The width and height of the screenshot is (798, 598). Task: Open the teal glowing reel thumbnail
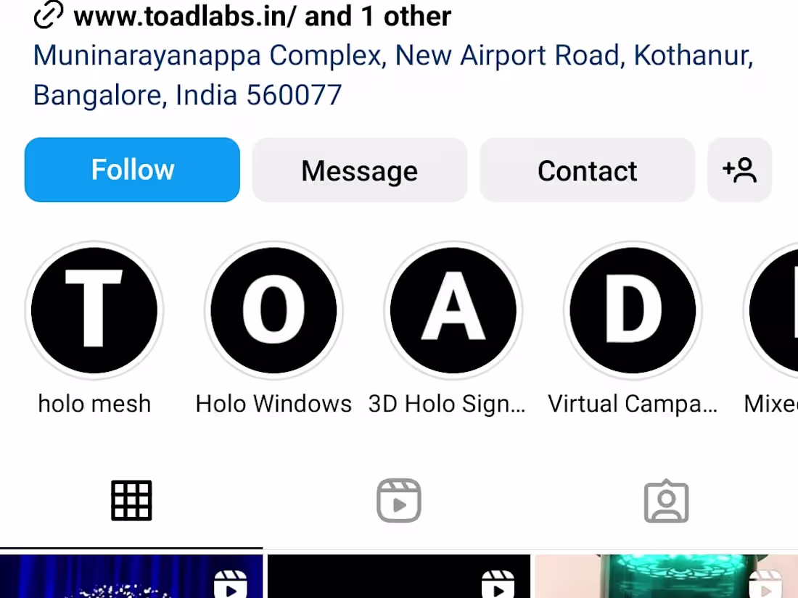(x=666, y=576)
